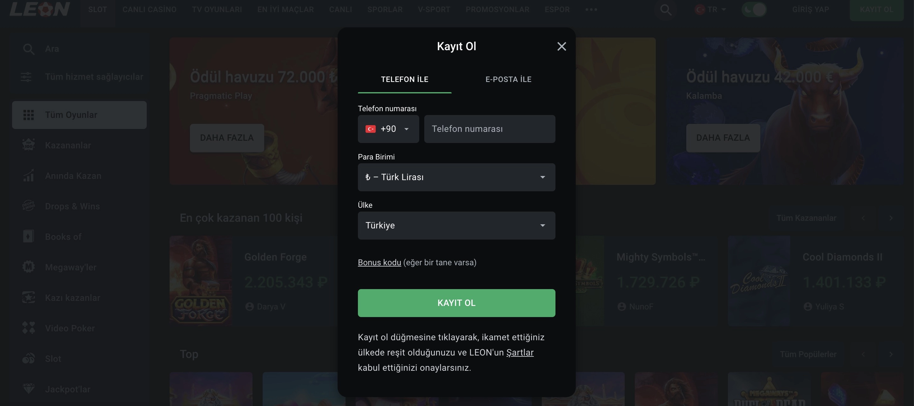
Task: Open the Ülke Türkiye dropdown
Action: 456,225
